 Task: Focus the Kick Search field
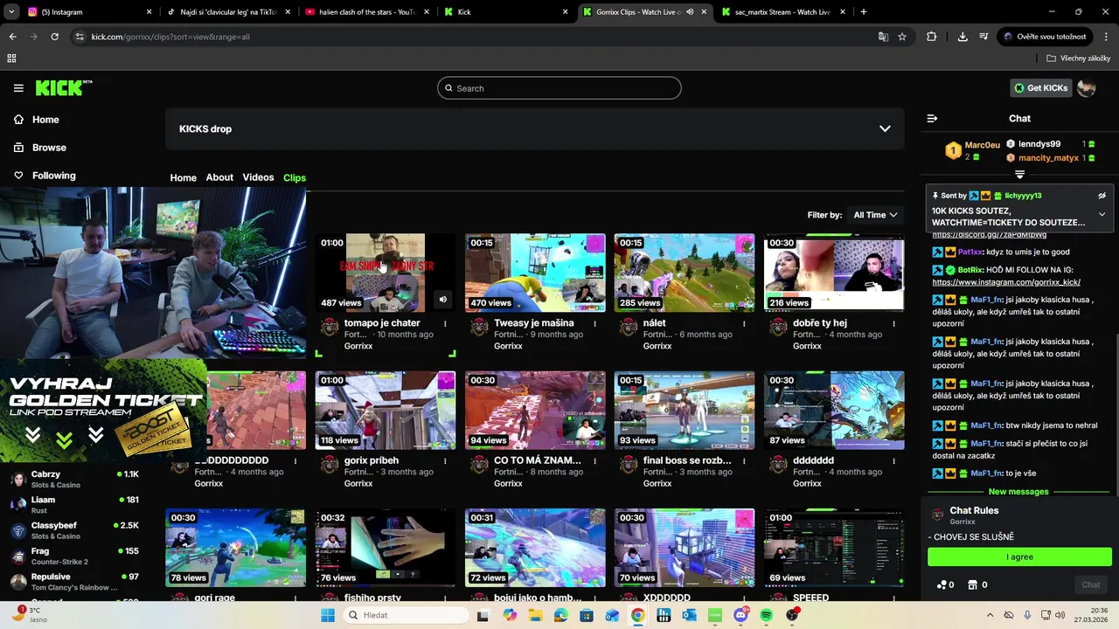pos(559,88)
